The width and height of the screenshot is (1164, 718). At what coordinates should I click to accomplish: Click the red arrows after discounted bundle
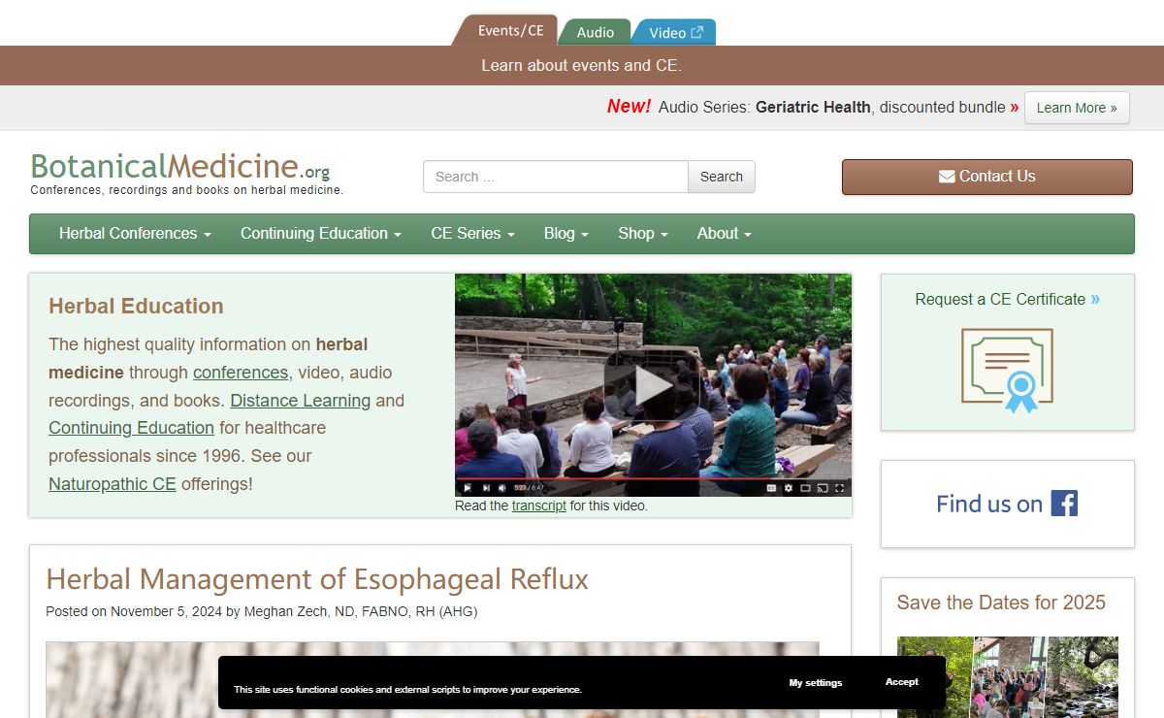click(x=1015, y=108)
